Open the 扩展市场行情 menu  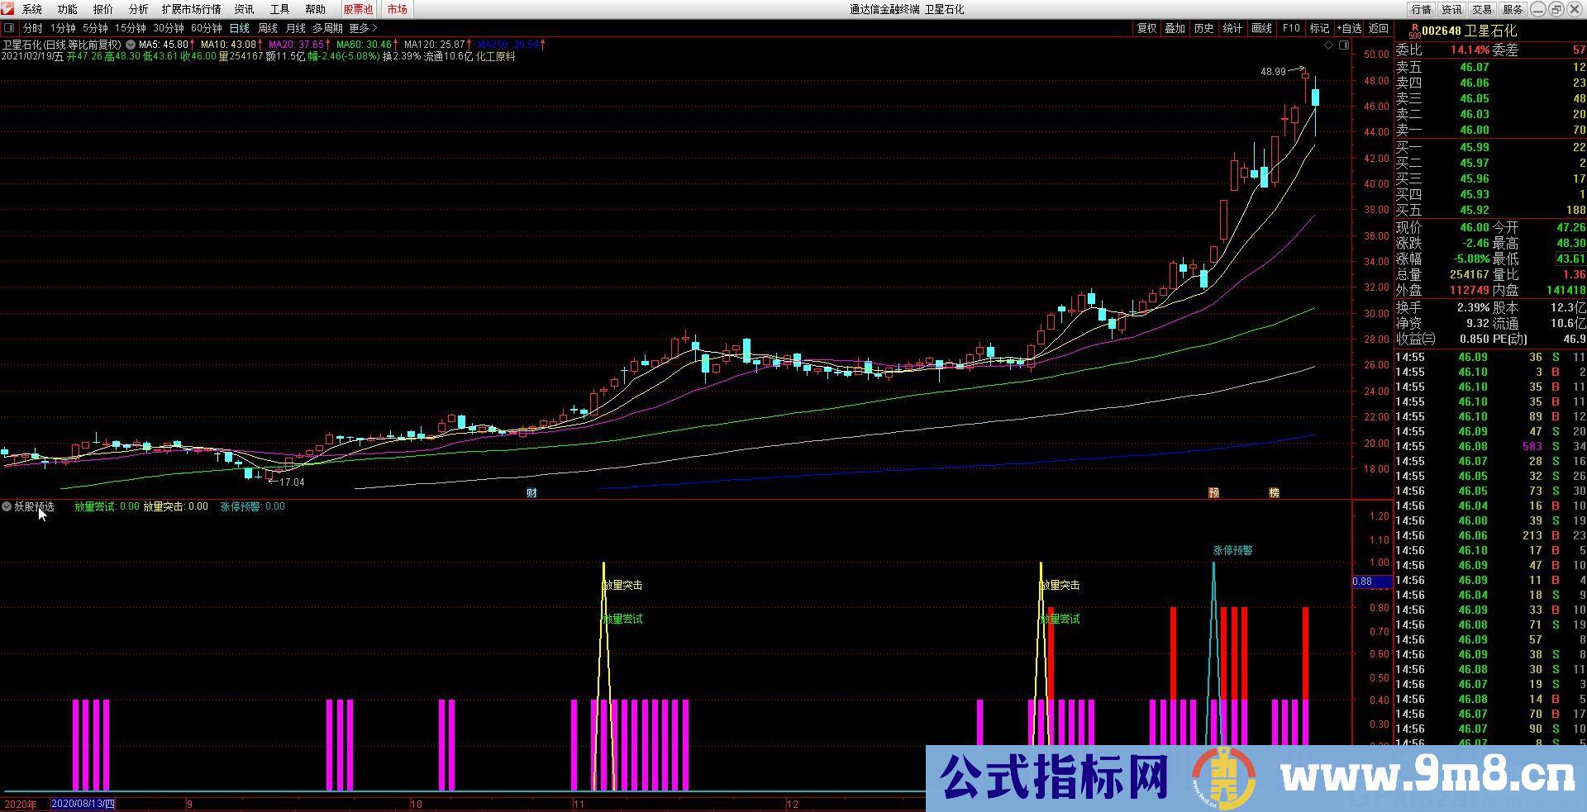(191, 9)
